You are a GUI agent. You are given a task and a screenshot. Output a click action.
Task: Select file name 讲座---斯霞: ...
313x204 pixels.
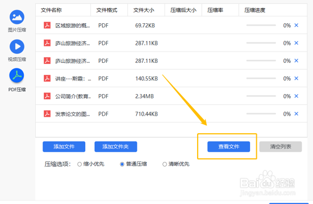73,79
